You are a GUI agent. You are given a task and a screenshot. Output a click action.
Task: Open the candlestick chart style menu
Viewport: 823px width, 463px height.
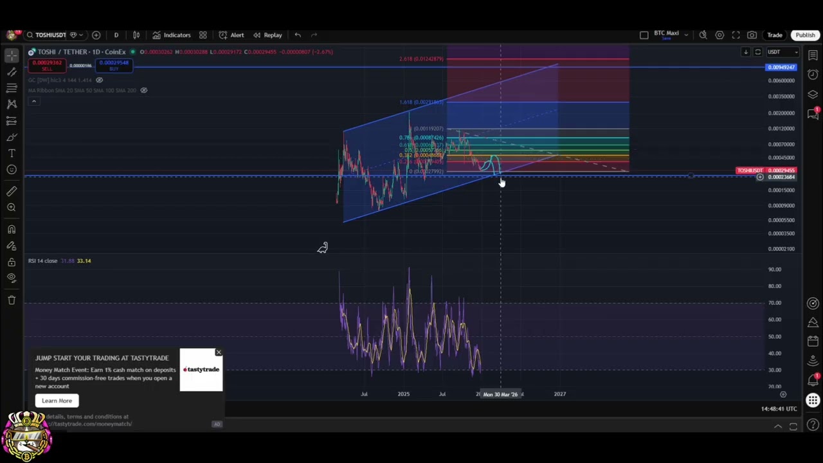click(136, 35)
